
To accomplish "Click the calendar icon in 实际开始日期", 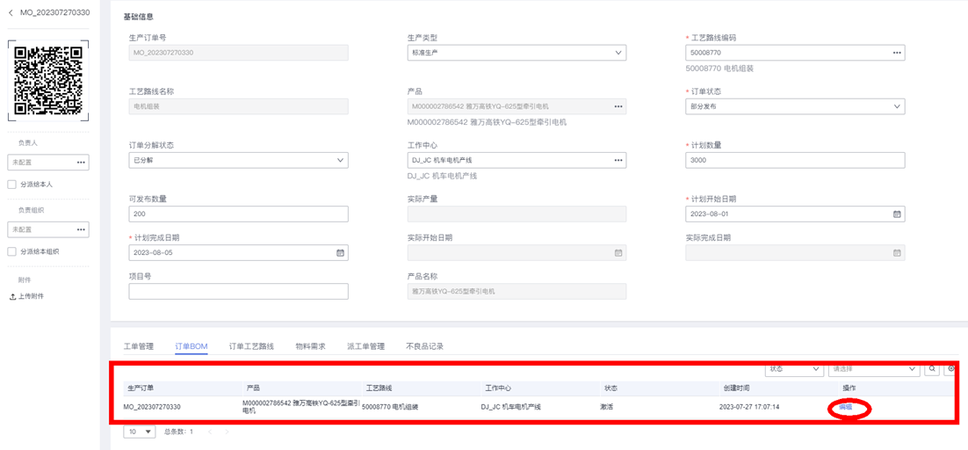I will 618,252.
